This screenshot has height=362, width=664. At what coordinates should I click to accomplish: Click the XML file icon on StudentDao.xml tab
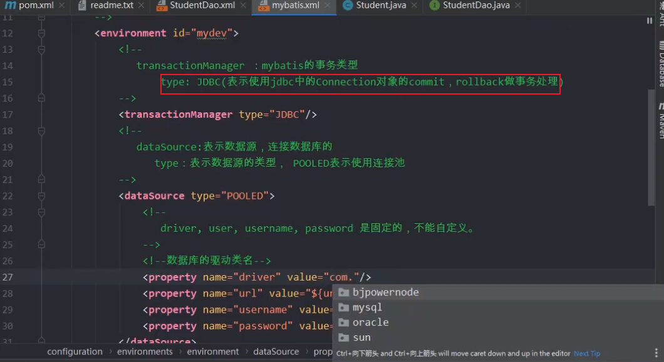162,6
